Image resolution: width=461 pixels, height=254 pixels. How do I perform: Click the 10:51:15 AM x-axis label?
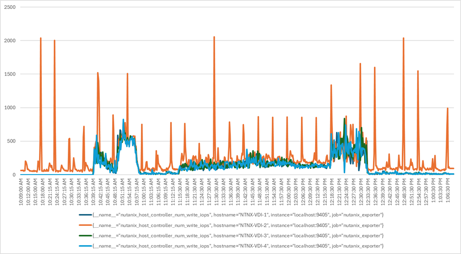[122, 193]
